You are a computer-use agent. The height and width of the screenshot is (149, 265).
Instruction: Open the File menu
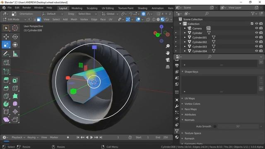(10, 8)
